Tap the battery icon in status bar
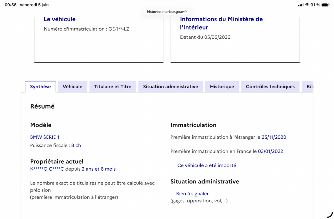The height and width of the screenshot is (219, 334). point(325,5)
